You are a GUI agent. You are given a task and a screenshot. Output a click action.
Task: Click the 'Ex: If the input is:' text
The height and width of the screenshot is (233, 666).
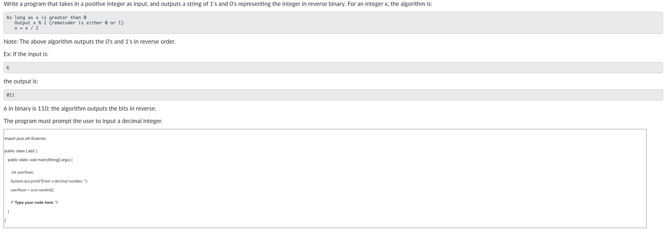[26, 54]
